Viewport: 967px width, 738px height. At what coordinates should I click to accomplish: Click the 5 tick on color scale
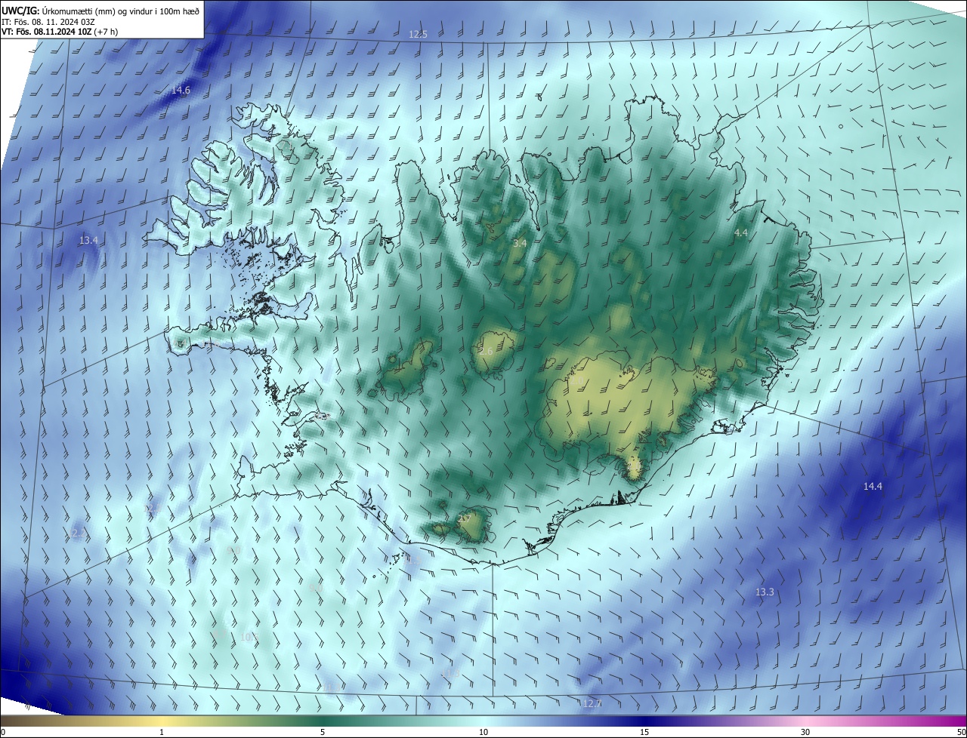(323, 732)
